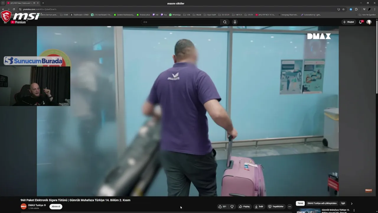Open the Top Twitch bookmark
This screenshot has height=213, width=378.
(164, 14)
